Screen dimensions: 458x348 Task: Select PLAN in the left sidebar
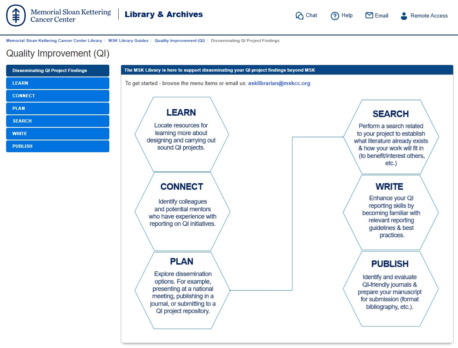tap(58, 108)
